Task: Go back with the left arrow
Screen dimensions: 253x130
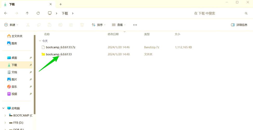Action: point(6,13)
